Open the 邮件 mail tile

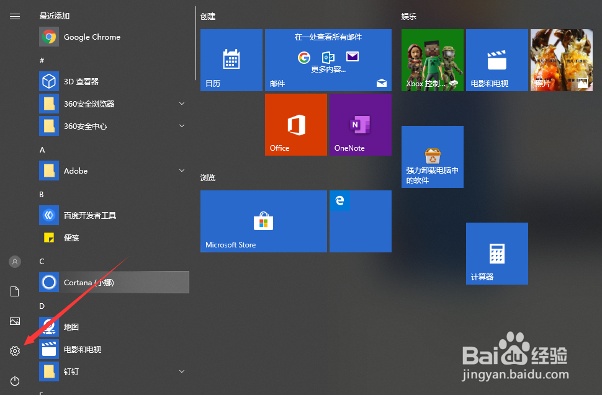pos(328,60)
